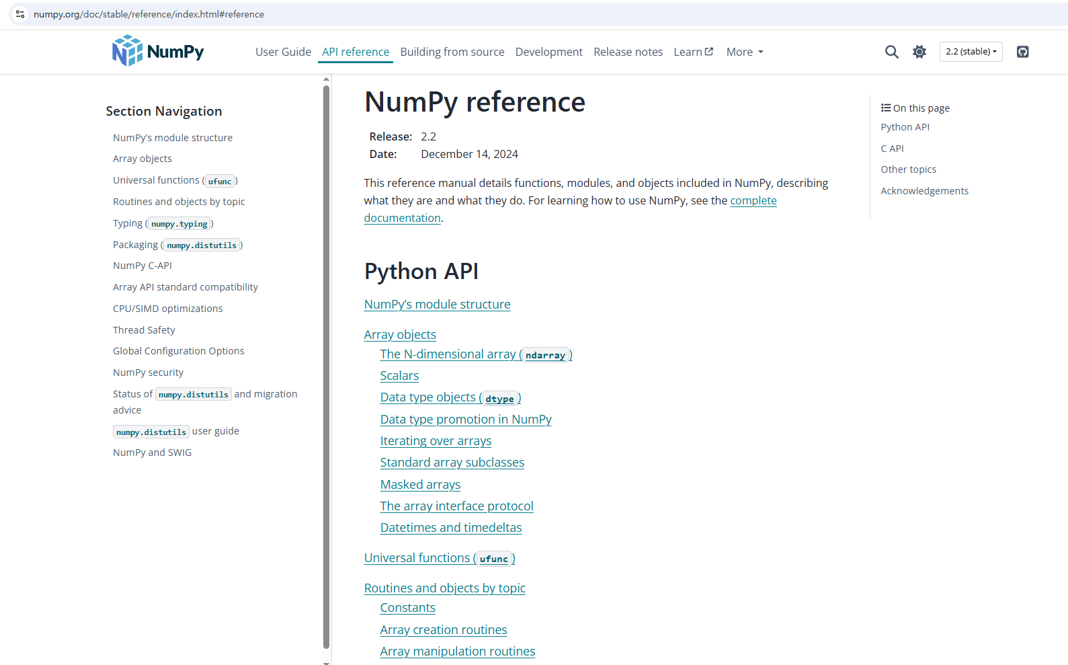Open the User Guide tab

coord(283,52)
